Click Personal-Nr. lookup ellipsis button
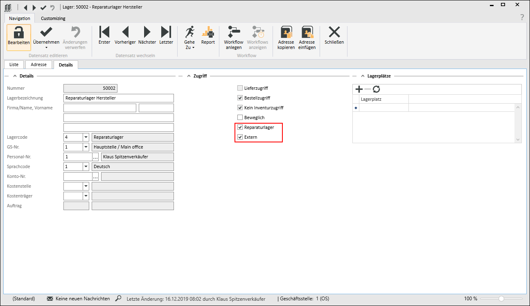530x306 pixels. coord(95,157)
